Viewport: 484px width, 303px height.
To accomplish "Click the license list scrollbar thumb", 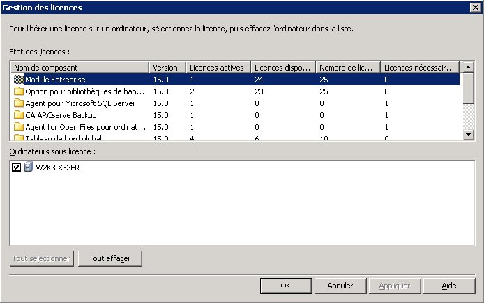I will point(468,88).
